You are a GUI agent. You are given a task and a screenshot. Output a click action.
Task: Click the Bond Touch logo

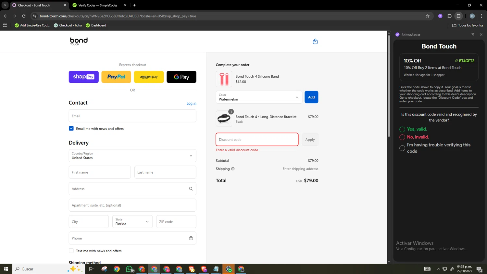click(79, 41)
